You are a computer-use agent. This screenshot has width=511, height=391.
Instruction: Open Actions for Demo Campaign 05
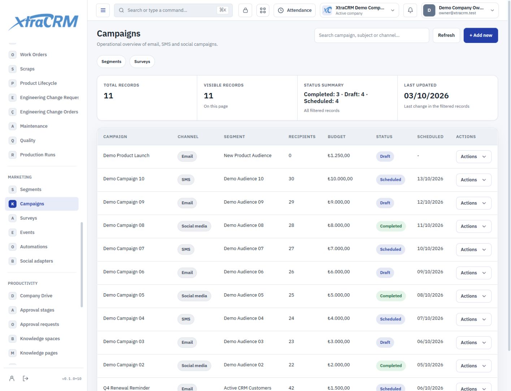(473, 296)
